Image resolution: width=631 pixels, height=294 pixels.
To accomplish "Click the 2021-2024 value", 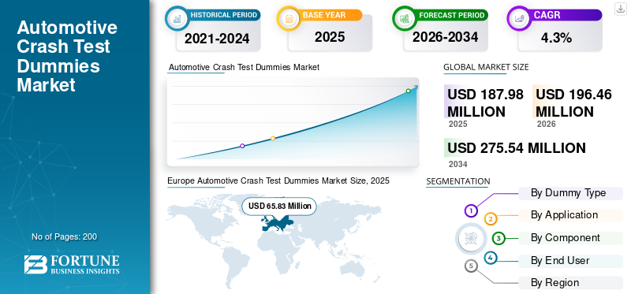I will click(x=217, y=39).
